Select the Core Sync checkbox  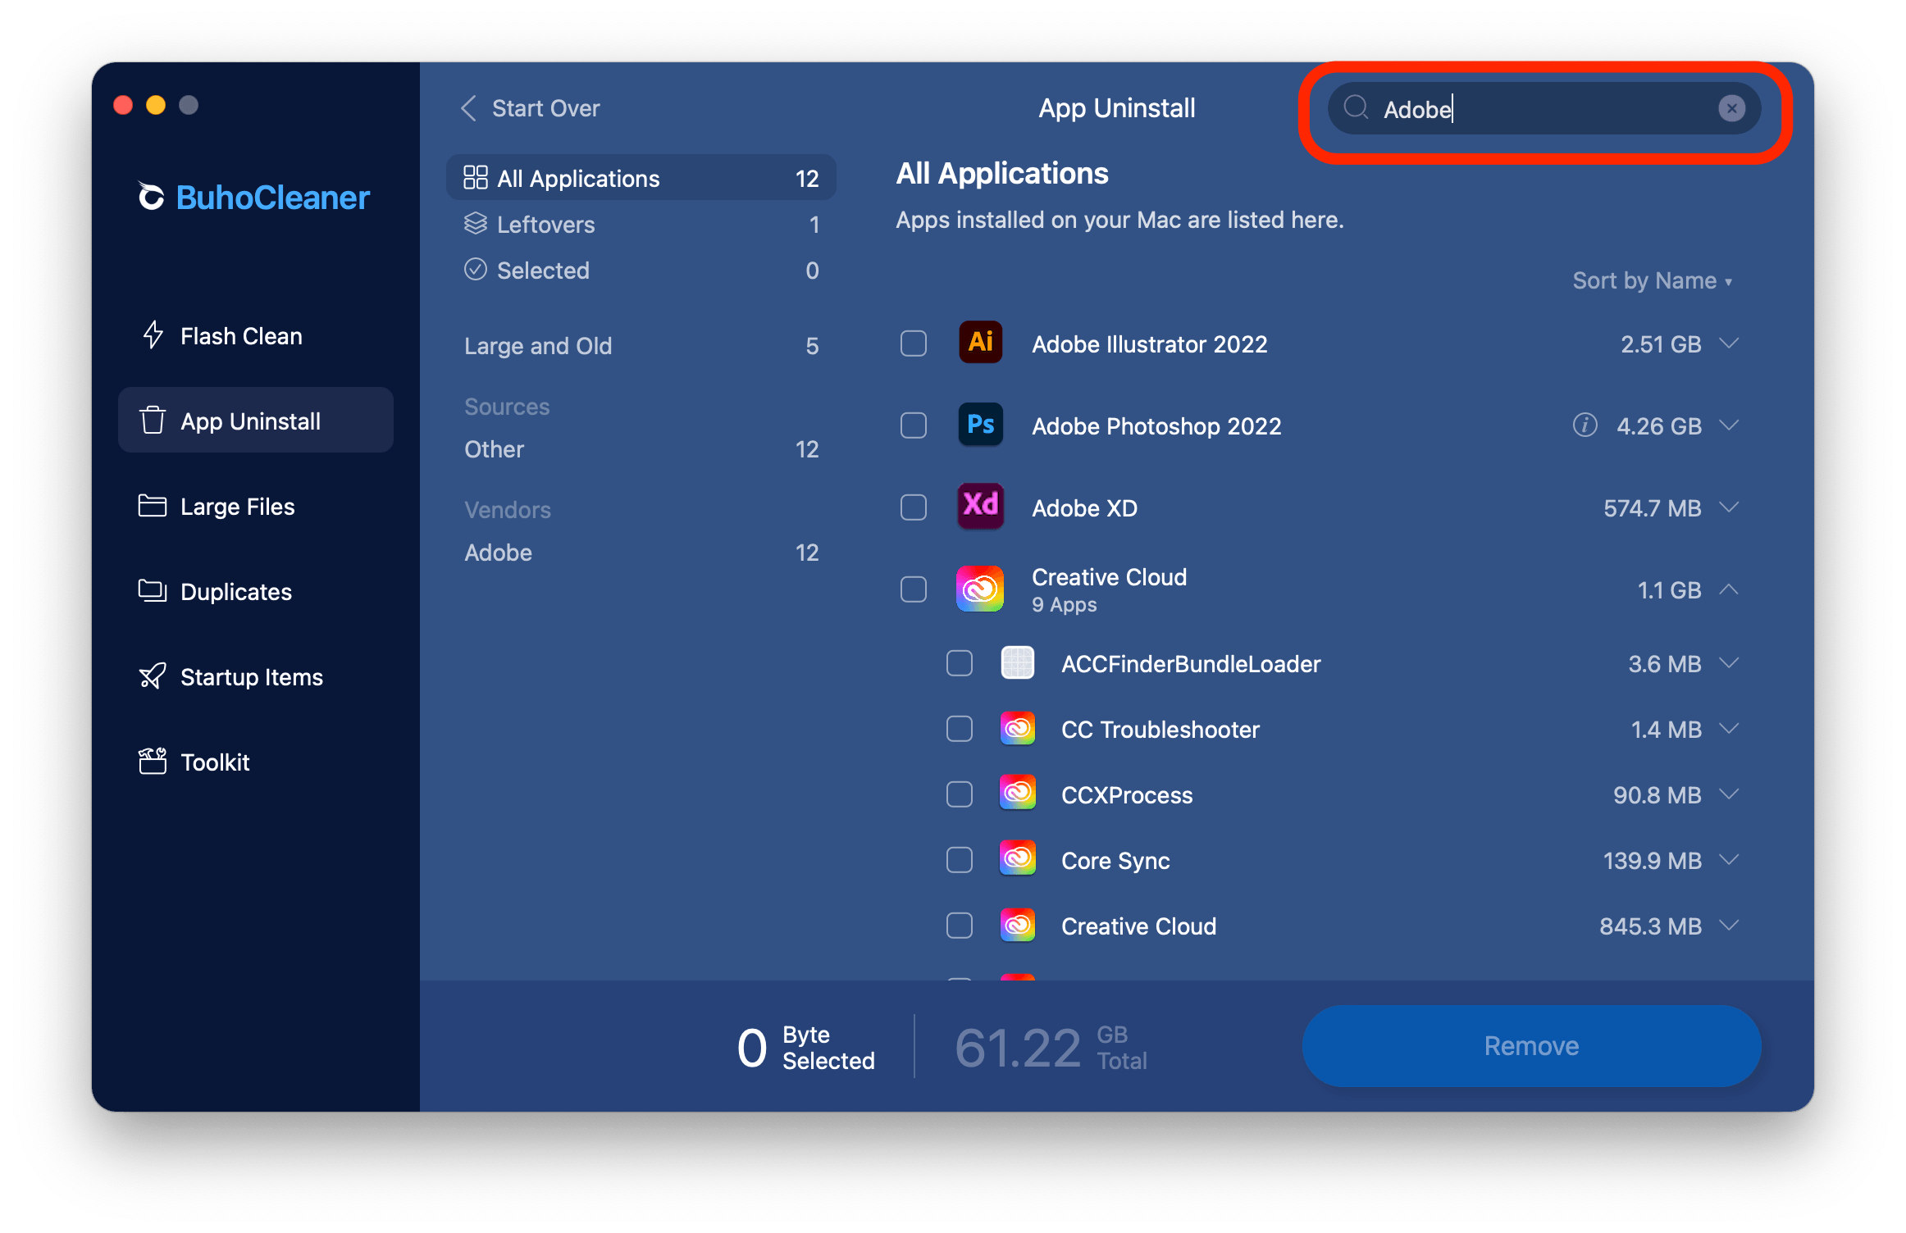pyautogui.click(x=960, y=860)
